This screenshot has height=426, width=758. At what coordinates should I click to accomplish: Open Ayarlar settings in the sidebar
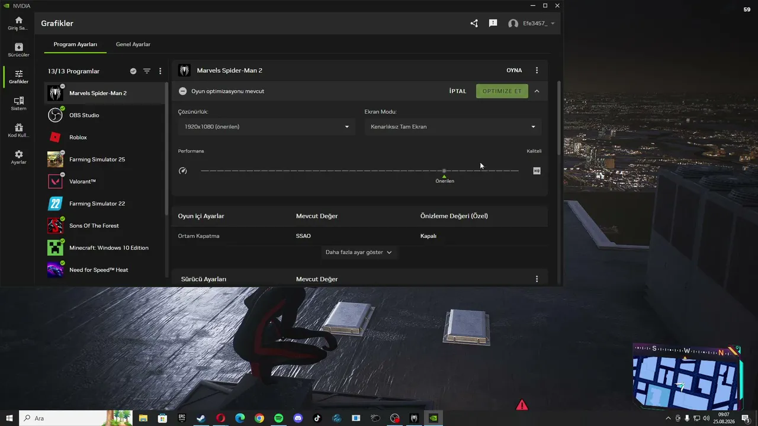[19, 157]
